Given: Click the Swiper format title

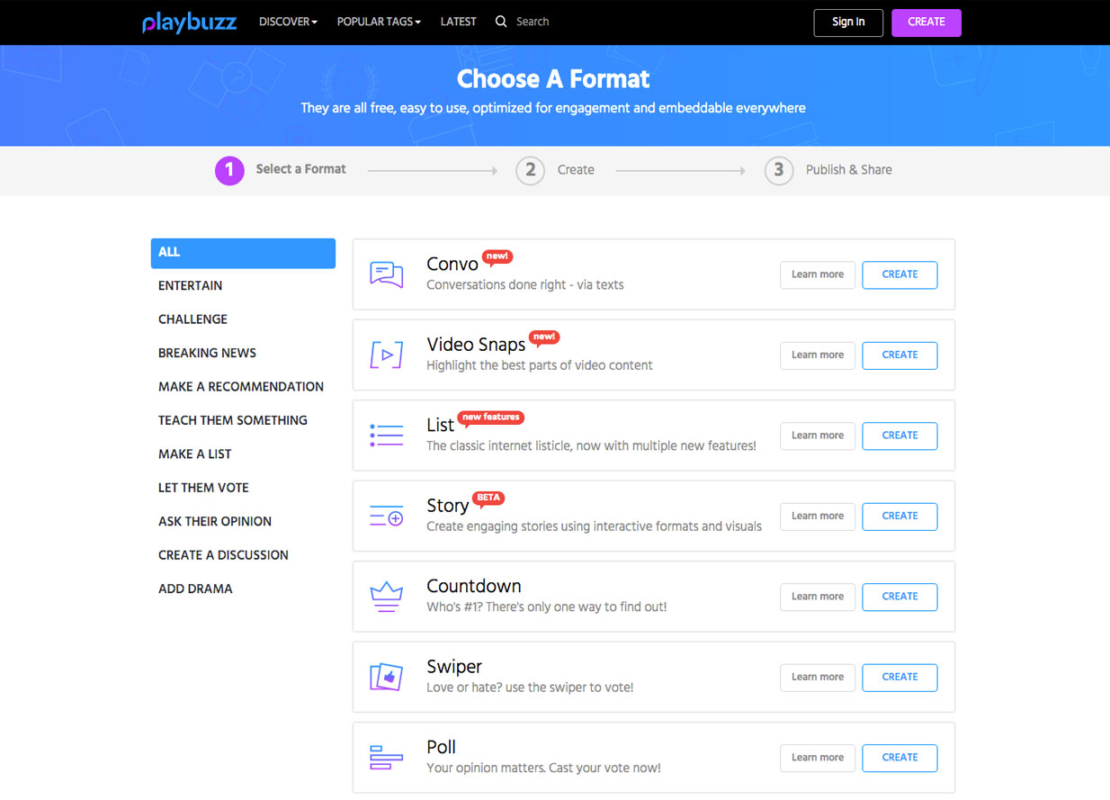Looking at the screenshot, I should [x=454, y=667].
